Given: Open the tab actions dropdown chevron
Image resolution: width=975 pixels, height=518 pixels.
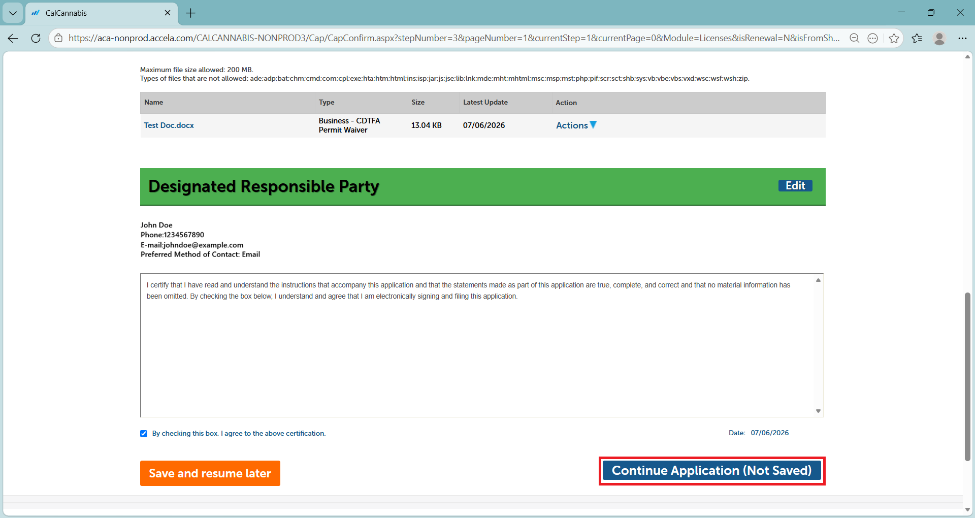Looking at the screenshot, I should pyautogui.click(x=13, y=13).
